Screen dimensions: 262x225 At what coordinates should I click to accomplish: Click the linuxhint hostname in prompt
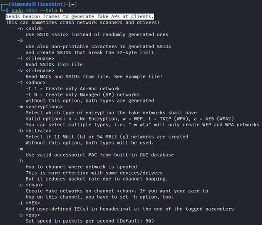[50, 4]
